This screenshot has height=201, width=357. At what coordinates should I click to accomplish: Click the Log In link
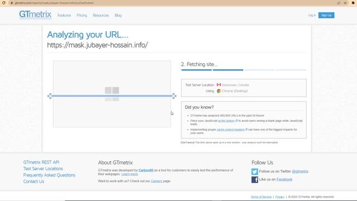pyautogui.click(x=312, y=15)
